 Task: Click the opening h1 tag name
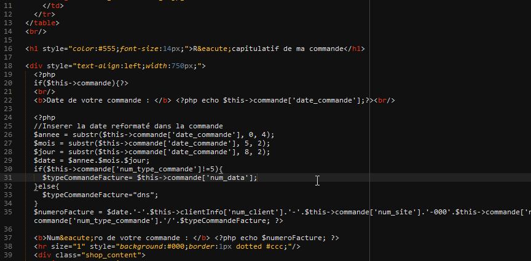coord(34,49)
